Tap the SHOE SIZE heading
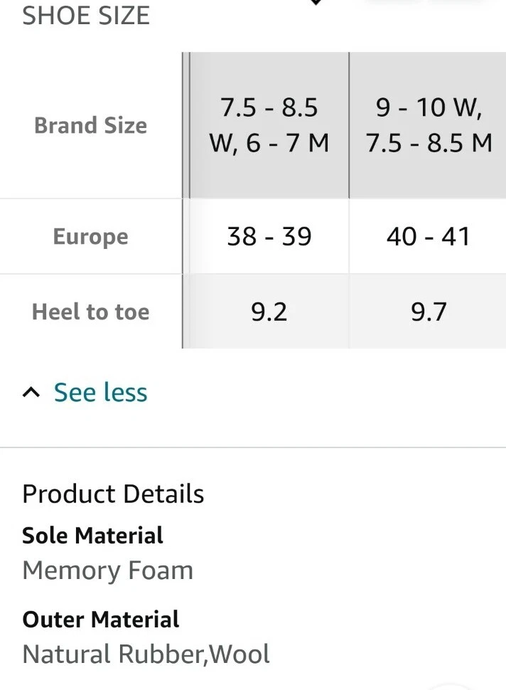This screenshot has height=690, width=506. (x=86, y=16)
